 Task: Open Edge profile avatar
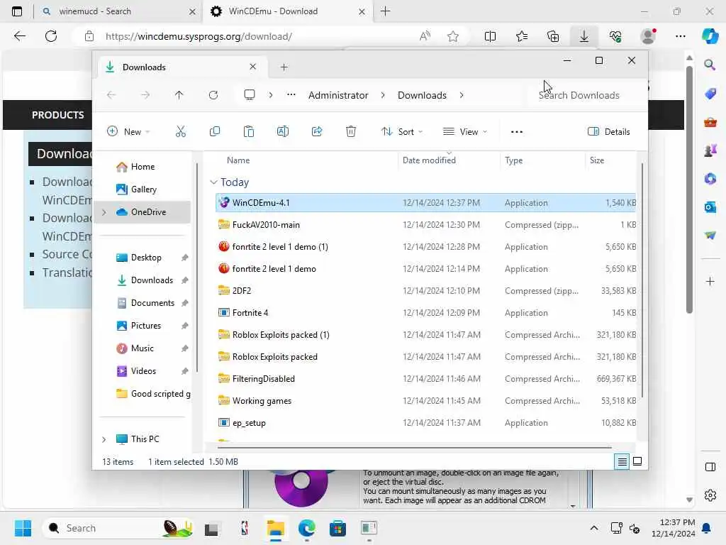(648, 36)
